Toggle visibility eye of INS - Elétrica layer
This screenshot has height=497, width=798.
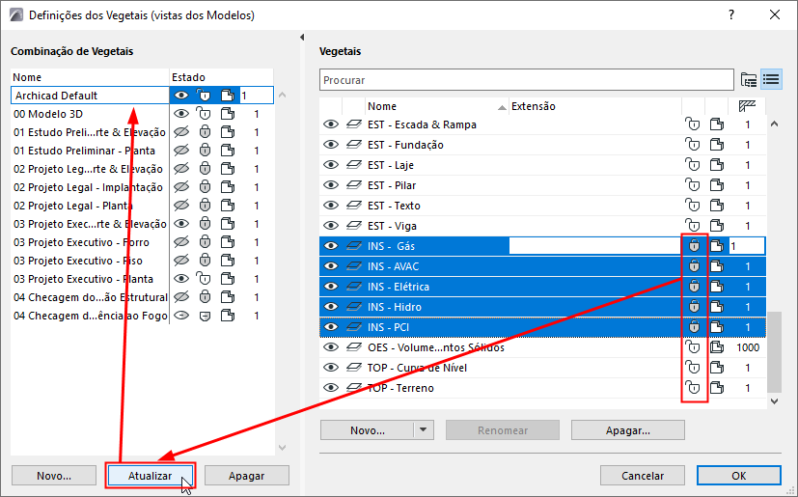331,287
